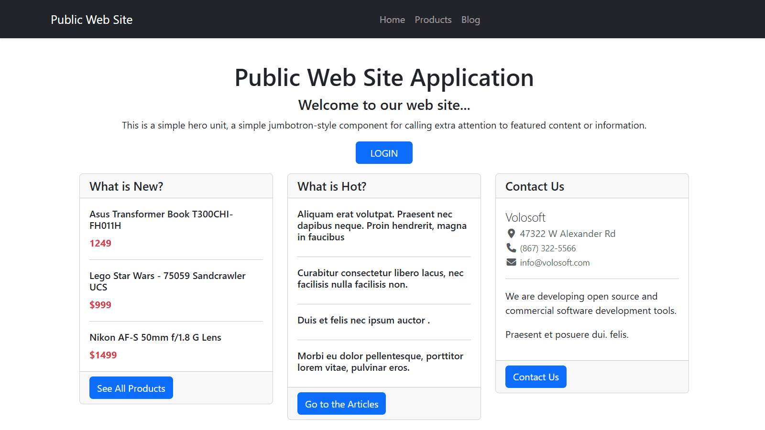
Task: Open the Blog nav link
Action: pos(470,20)
